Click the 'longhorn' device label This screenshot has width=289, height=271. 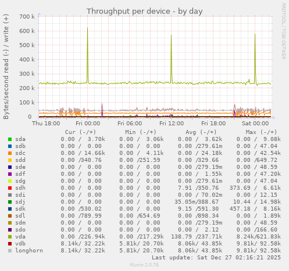[29, 251]
